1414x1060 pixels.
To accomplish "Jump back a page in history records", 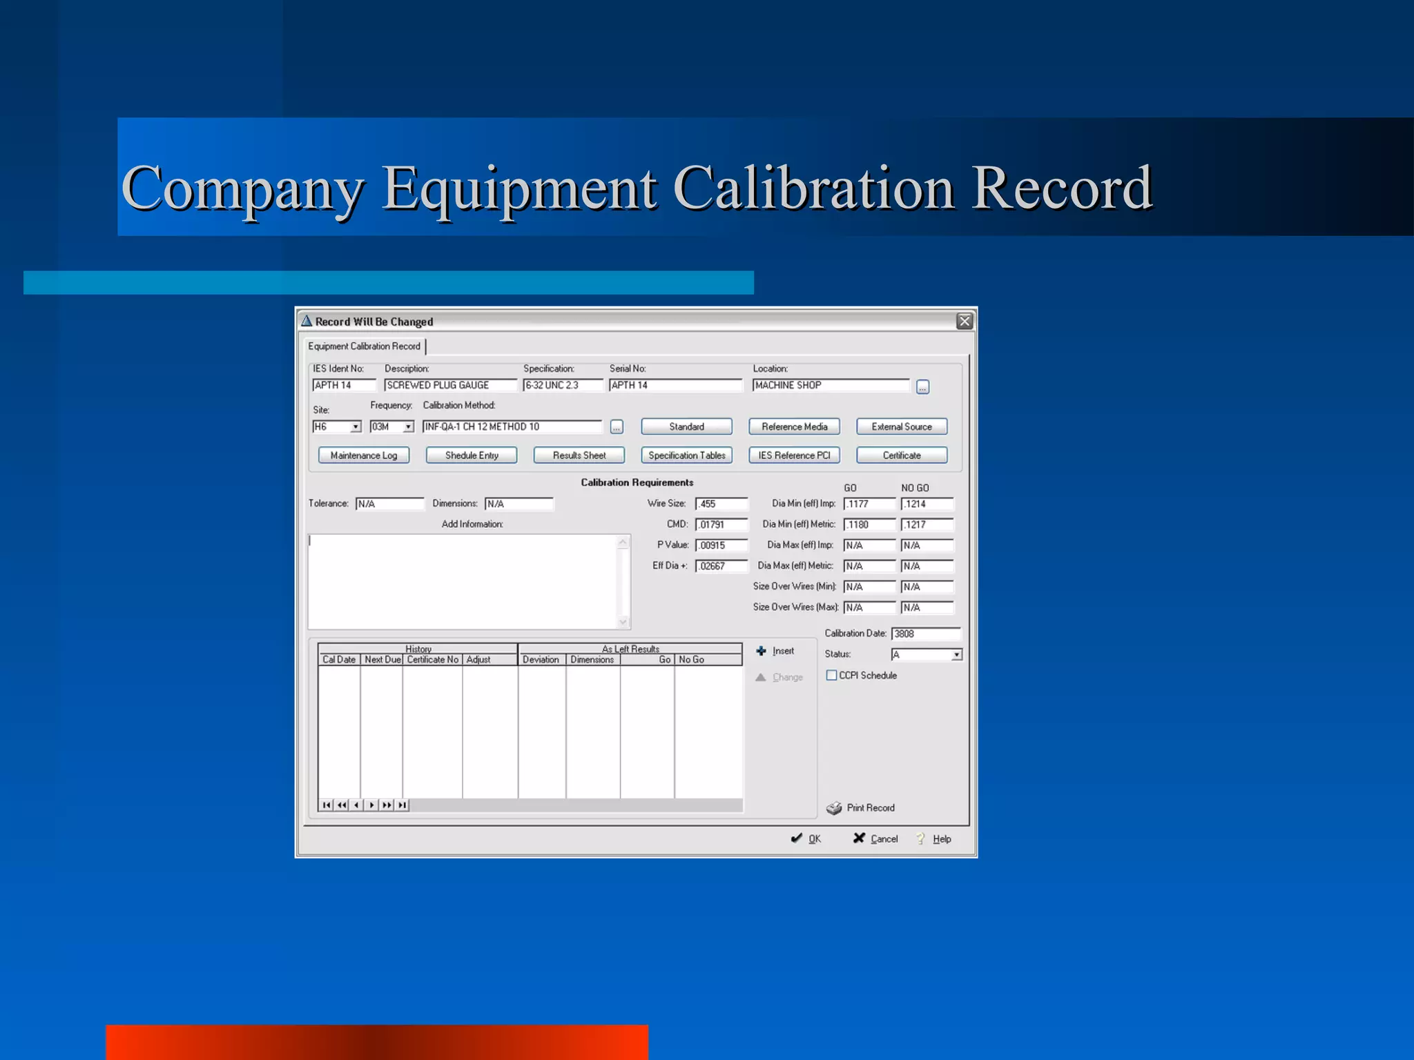I will point(342,805).
